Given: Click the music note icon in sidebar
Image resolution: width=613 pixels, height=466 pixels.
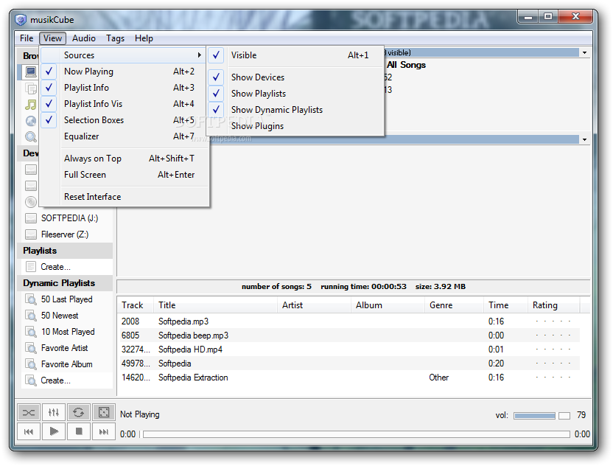Looking at the screenshot, I should pos(30,105).
